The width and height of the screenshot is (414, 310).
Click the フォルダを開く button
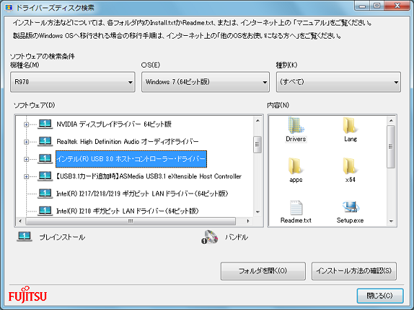pos(263,270)
